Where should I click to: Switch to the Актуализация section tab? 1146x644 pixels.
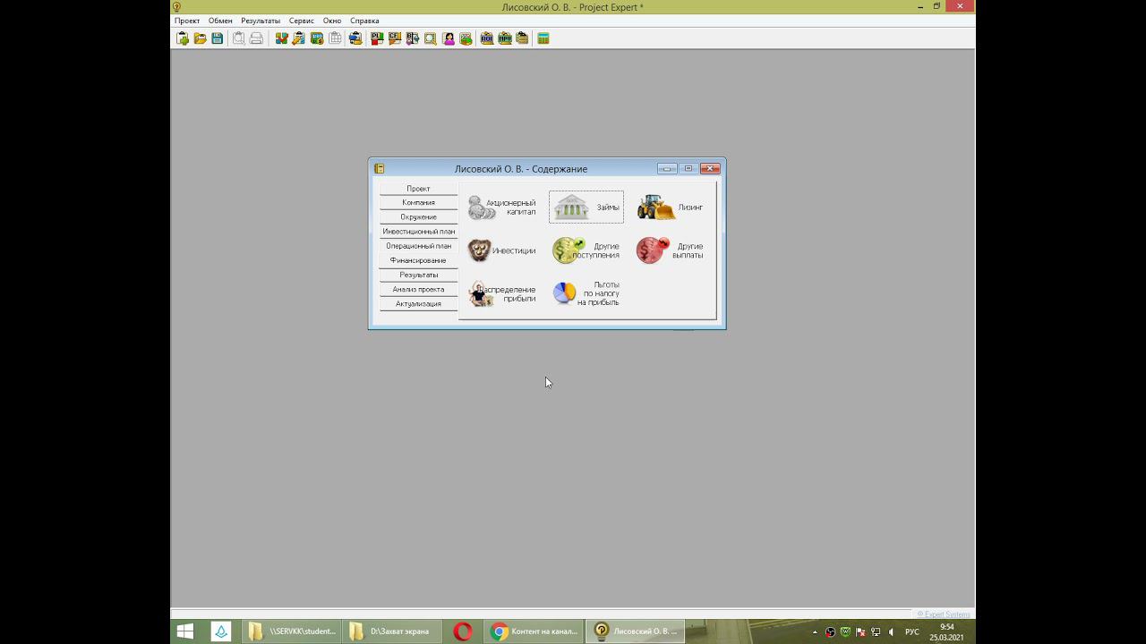click(x=418, y=303)
